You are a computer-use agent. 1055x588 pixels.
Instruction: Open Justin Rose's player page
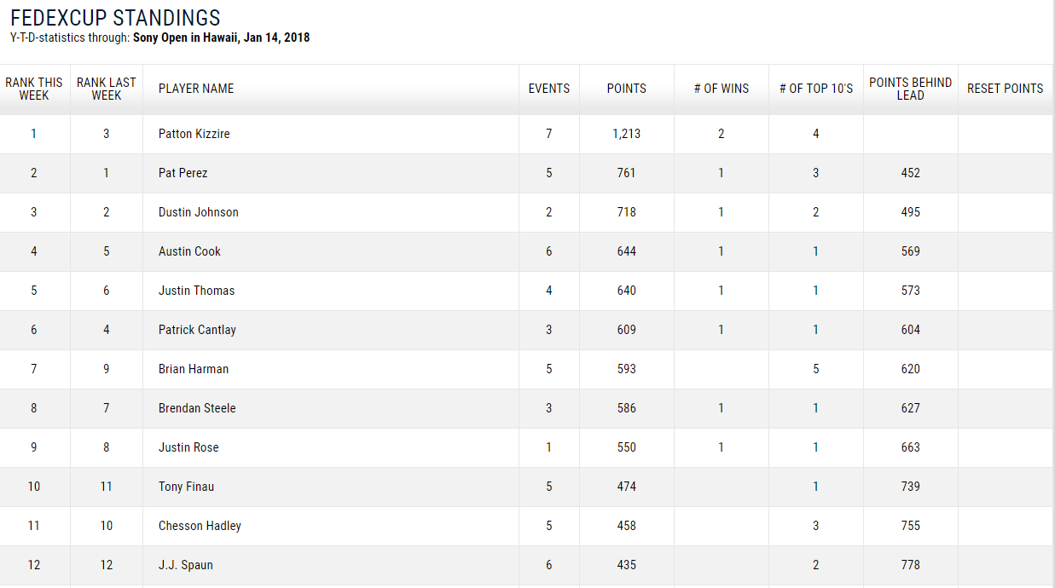[x=187, y=447]
